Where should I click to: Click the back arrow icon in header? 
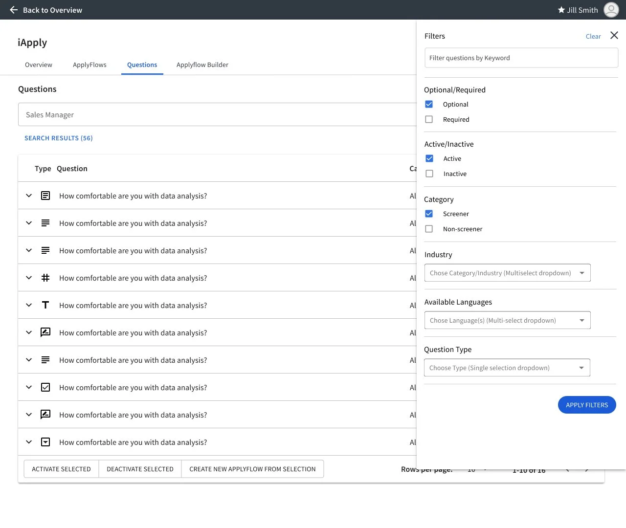(x=14, y=10)
